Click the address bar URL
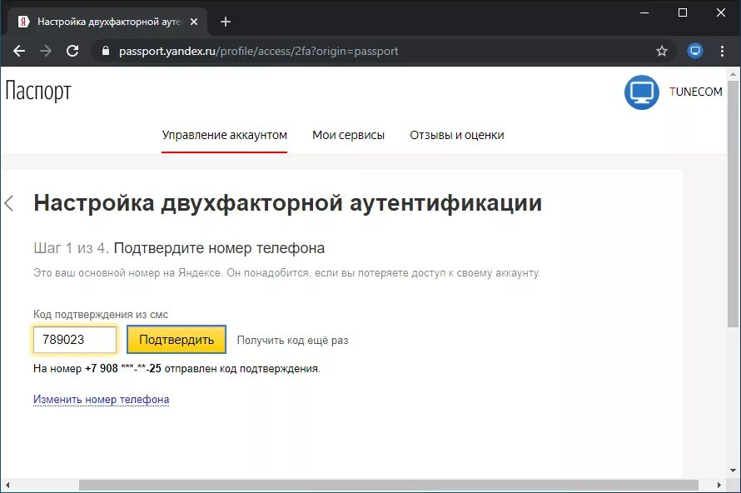 [258, 51]
